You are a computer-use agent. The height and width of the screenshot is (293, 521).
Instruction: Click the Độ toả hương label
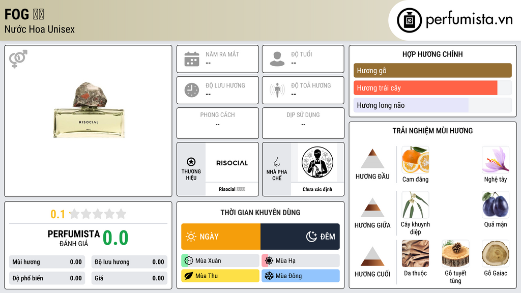pos(311,85)
